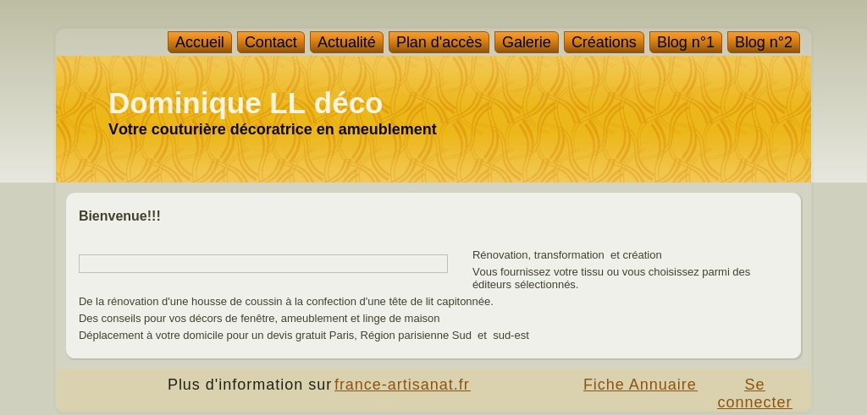Click the Se connecter login link
Image resolution: width=867 pixels, height=415 pixels.
pos(754,393)
